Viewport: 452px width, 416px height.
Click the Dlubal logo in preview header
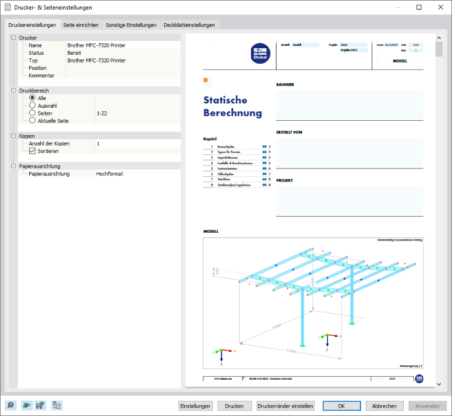[x=260, y=54]
